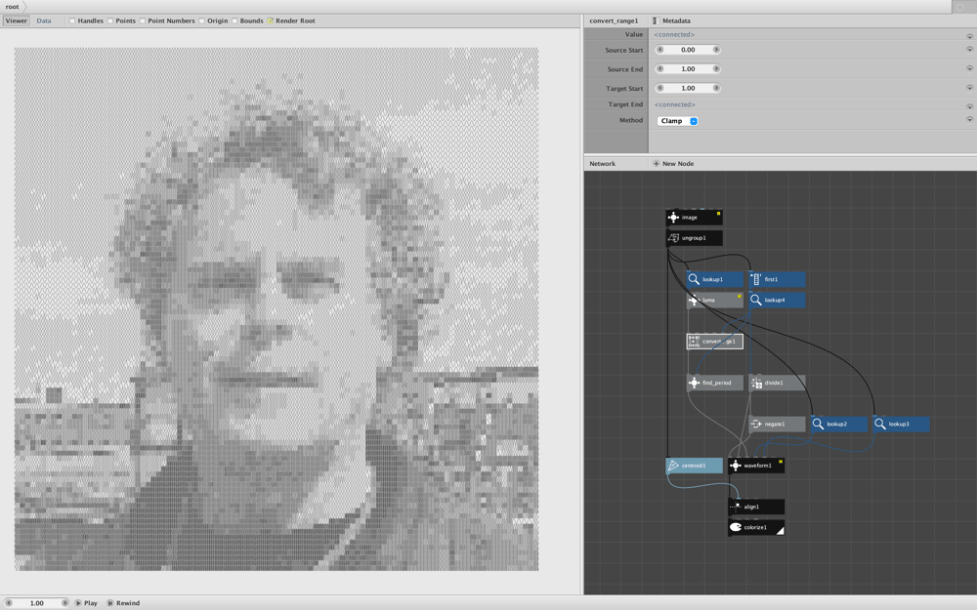Click the frame number 1.00 field

pyautogui.click(x=37, y=603)
